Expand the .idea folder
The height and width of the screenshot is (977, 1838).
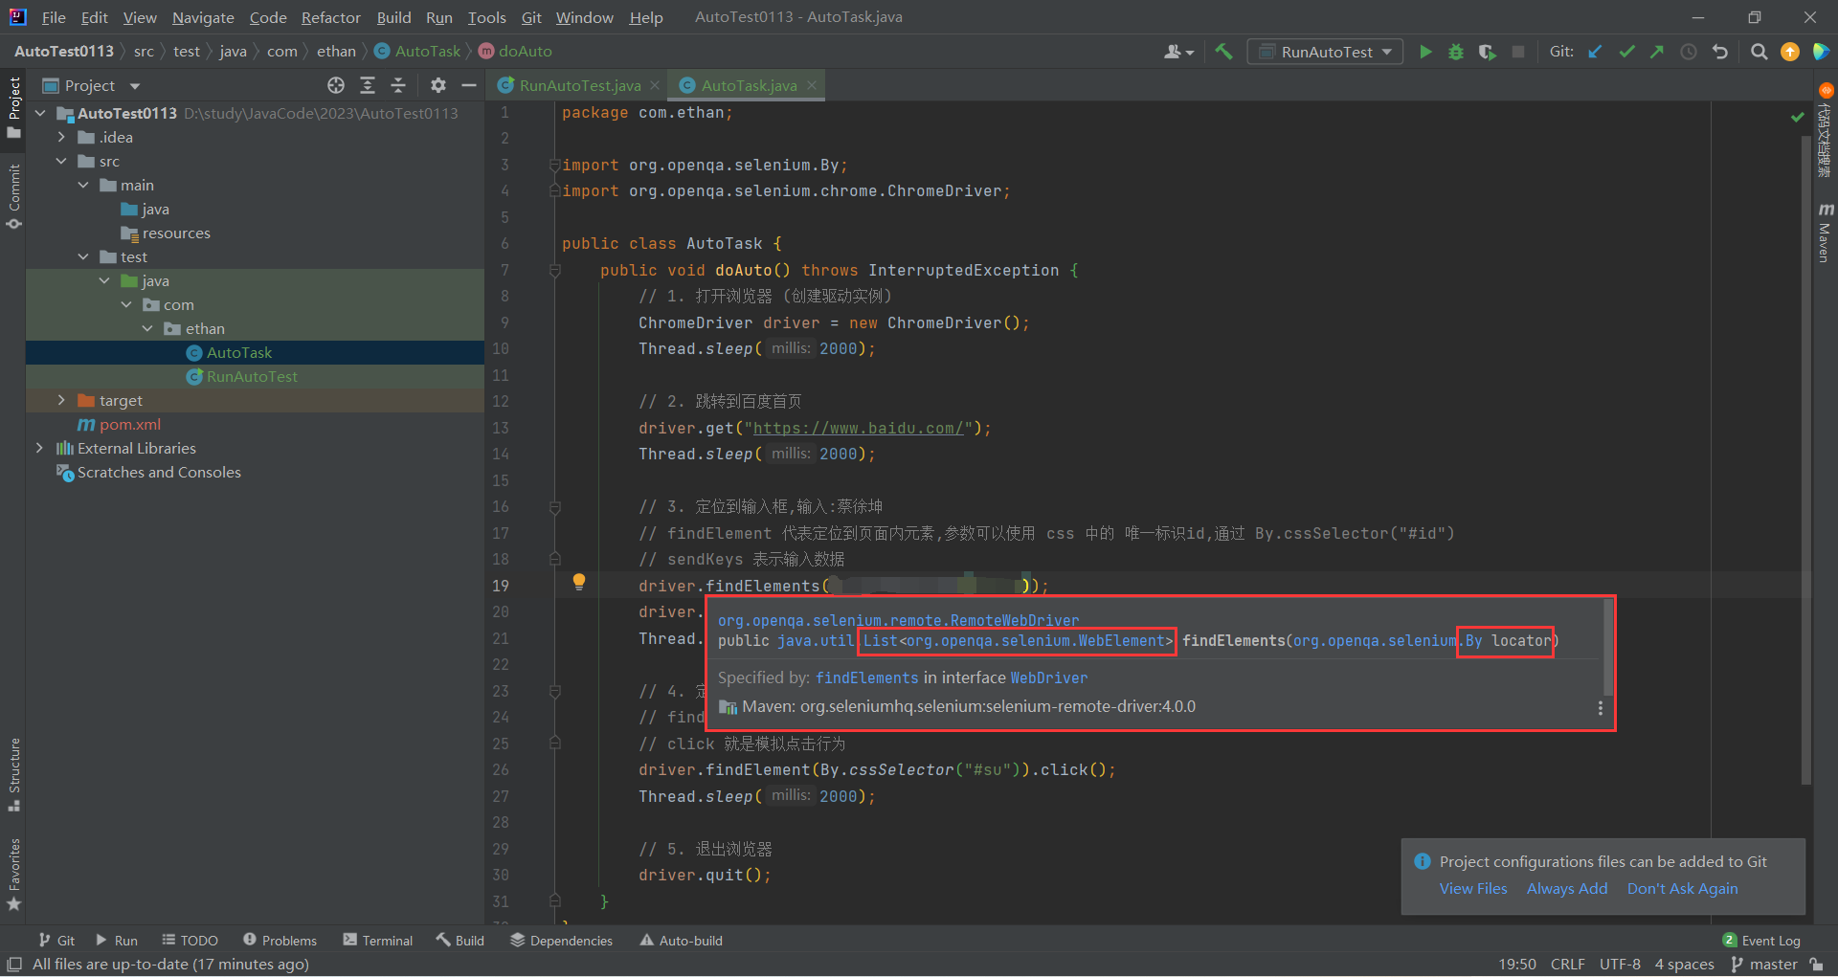click(61, 137)
